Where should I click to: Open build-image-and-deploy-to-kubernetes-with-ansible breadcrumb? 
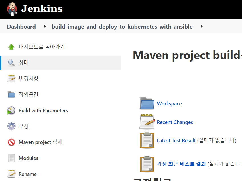click(x=122, y=27)
